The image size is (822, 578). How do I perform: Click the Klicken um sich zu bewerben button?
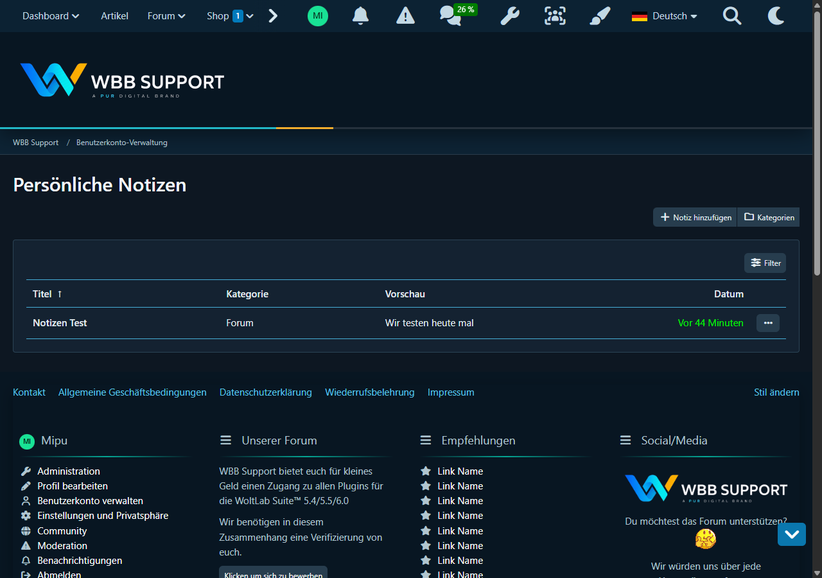click(x=273, y=572)
